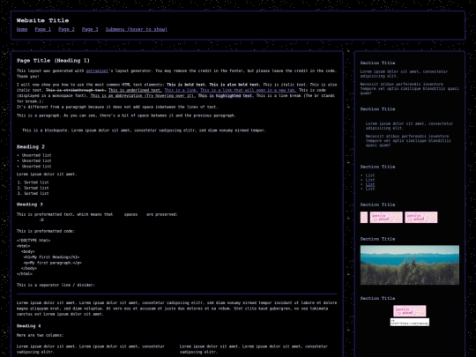Click the last petra pixel badge in the badge row
Image resolution: width=476 pixels, height=357 pixels.
click(x=421, y=218)
